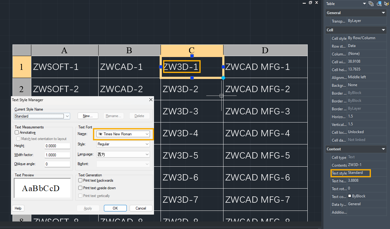Screen dimensions: 390x229
Task: Click the Cell height value 13.7635
Action: pyautogui.click(x=367, y=69)
